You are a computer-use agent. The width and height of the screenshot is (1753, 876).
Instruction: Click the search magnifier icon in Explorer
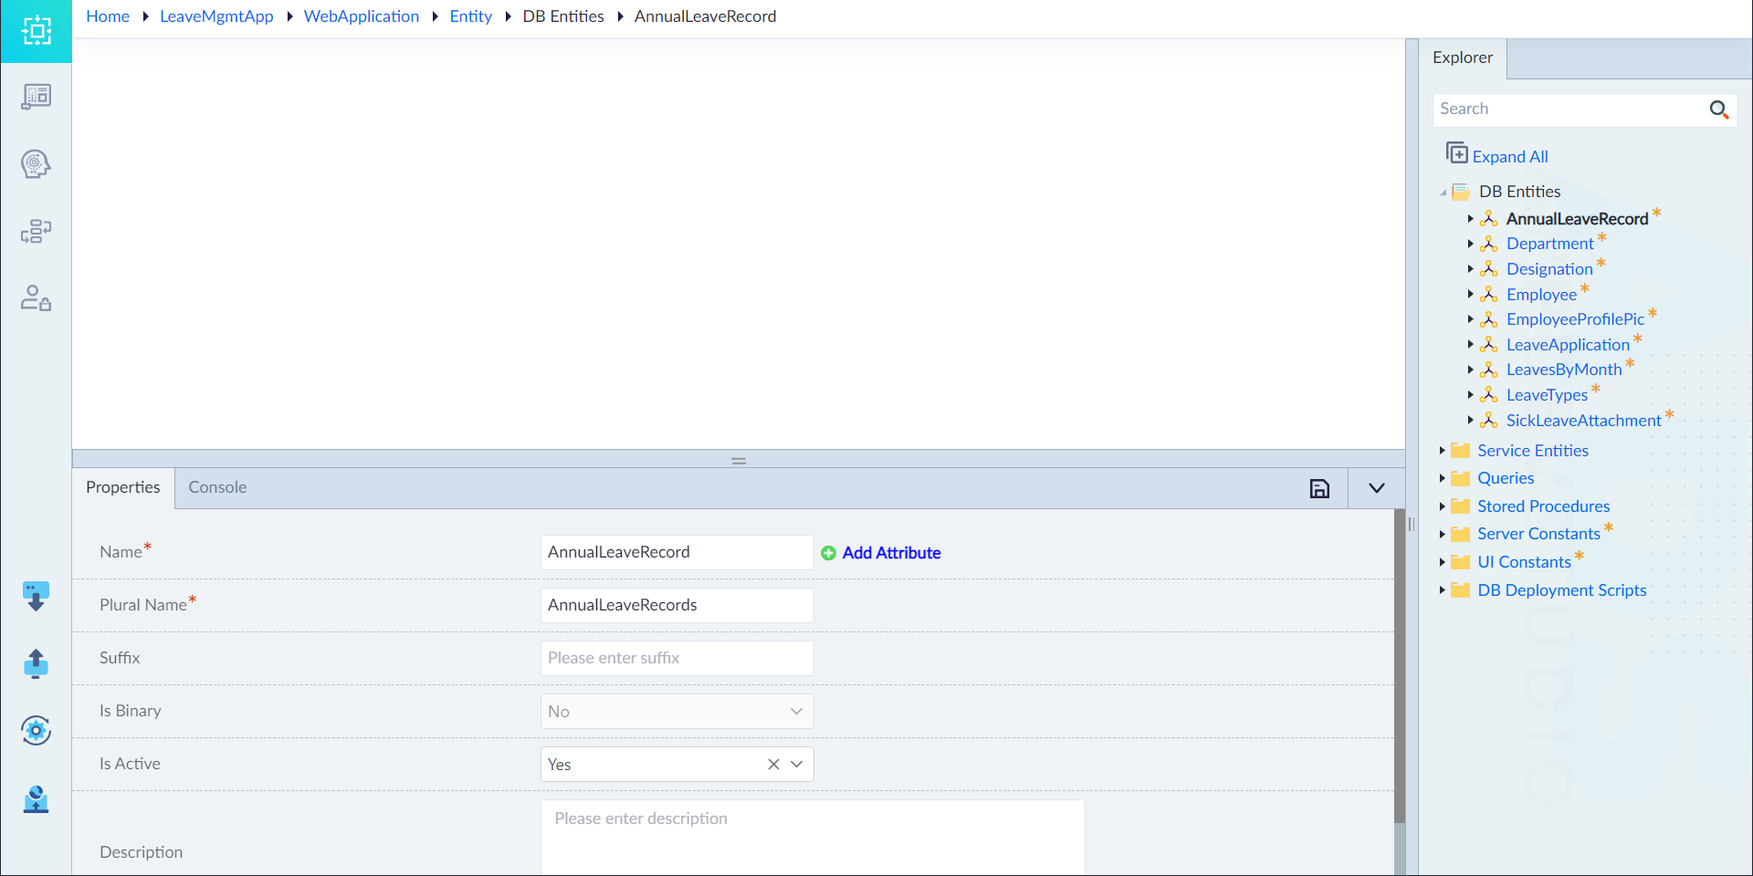pos(1719,109)
